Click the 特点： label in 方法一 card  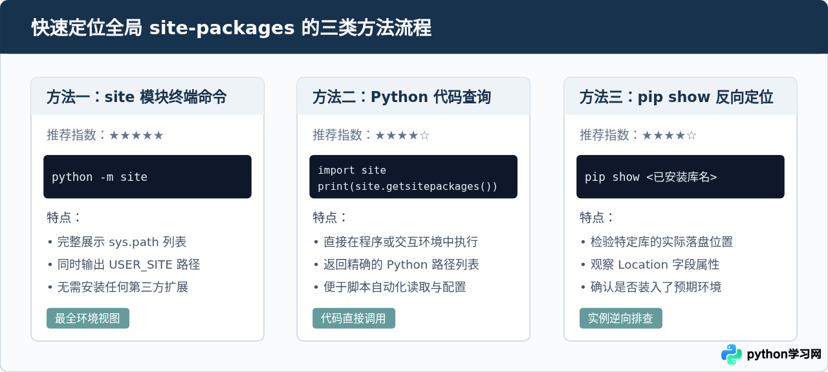point(65,218)
